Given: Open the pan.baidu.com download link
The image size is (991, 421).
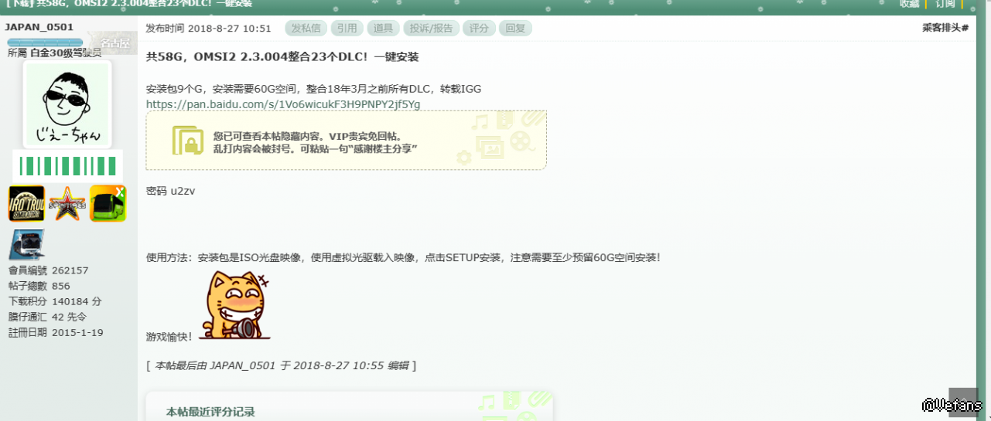Looking at the screenshot, I should pyautogui.click(x=283, y=104).
